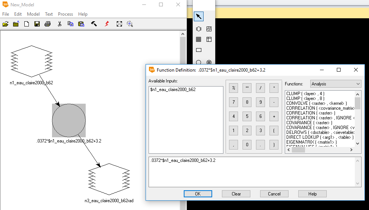
Task: Run the model with the red lightning icon
Action: click(107, 24)
